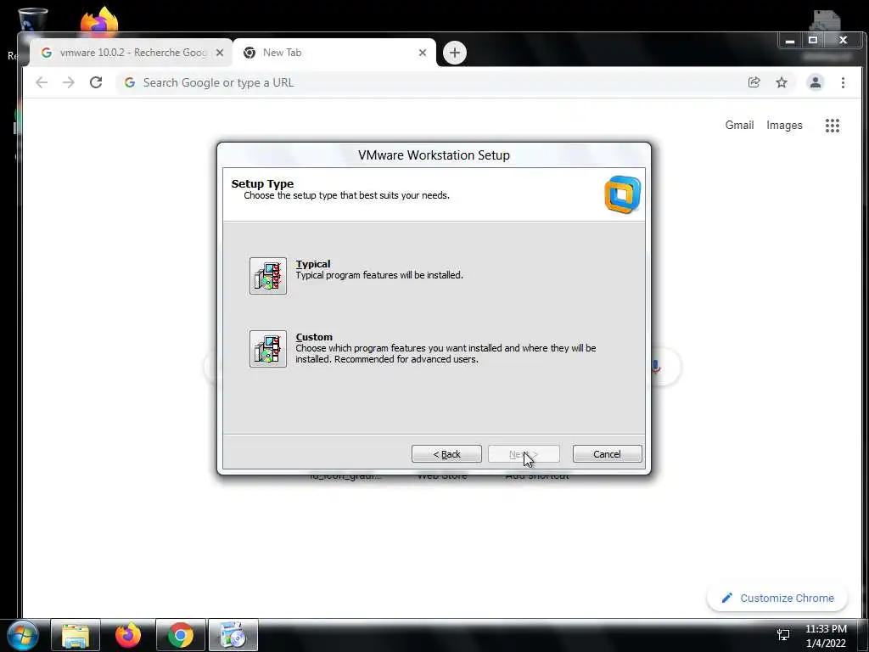Screen dimensions: 869x652
Task: Click the voice search microphone icon
Action: [x=658, y=367]
